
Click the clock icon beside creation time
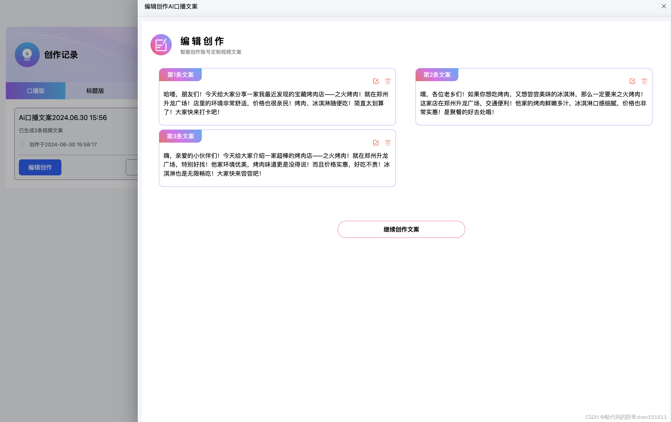(x=22, y=144)
